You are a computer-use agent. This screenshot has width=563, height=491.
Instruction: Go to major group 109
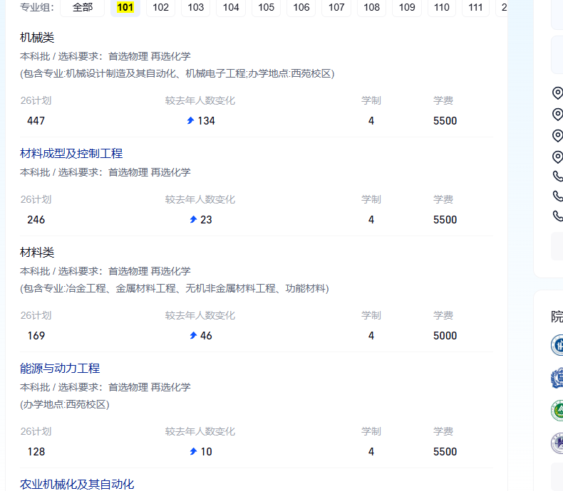click(x=407, y=7)
